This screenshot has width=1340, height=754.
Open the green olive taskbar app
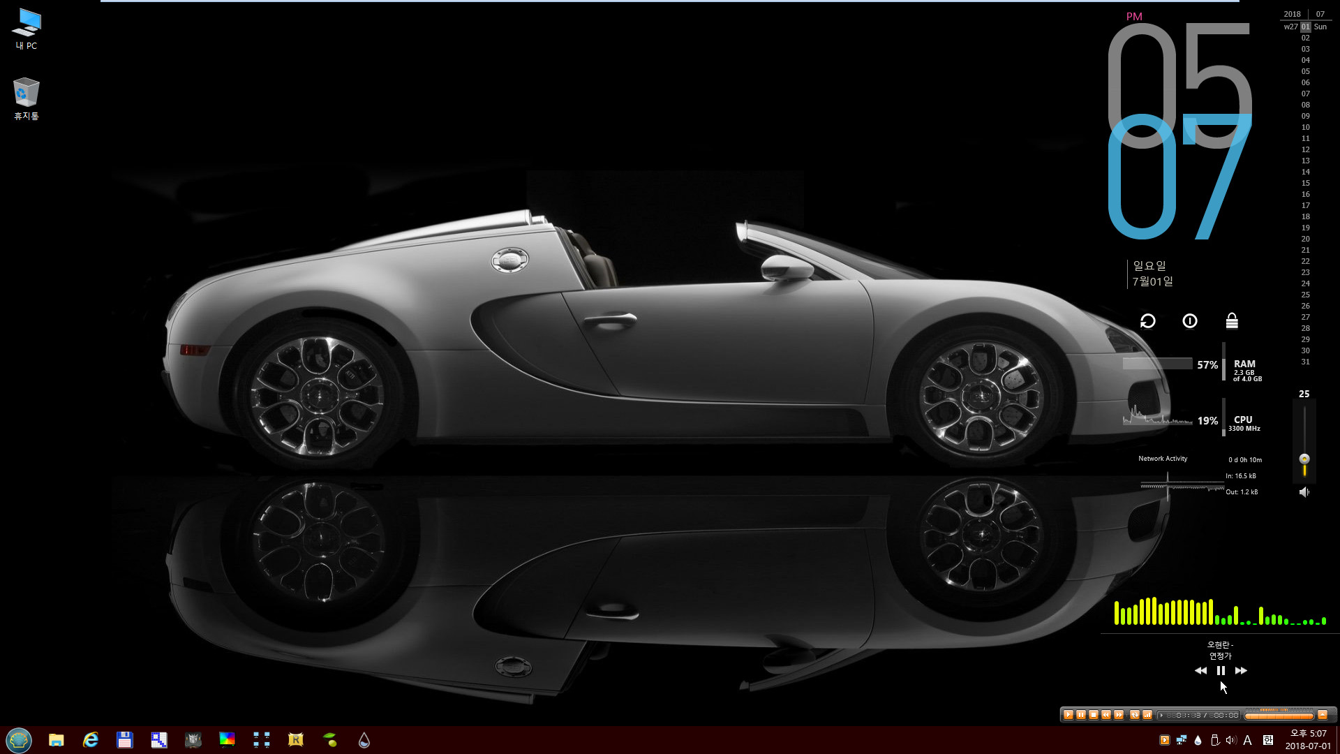pyautogui.click(x=330, y=740)
